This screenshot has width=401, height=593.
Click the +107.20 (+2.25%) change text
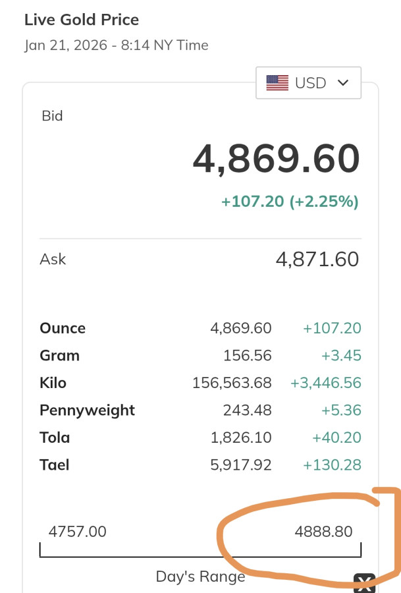pos(290,202)
